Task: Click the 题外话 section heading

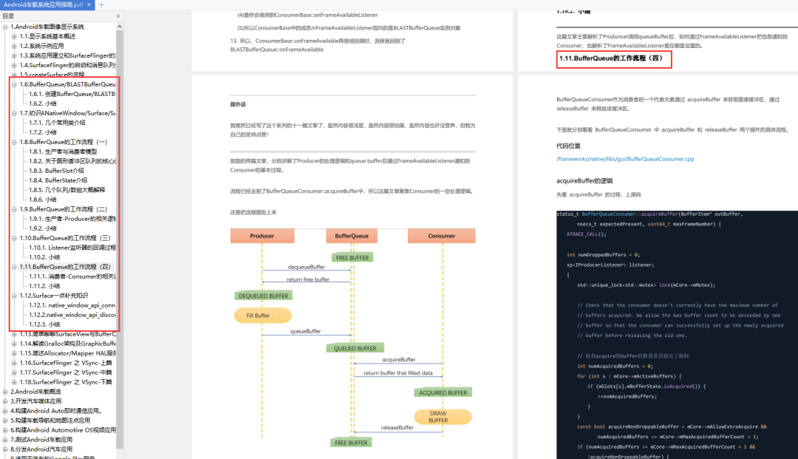Action: pyautogui.click(x=238, y=105)
